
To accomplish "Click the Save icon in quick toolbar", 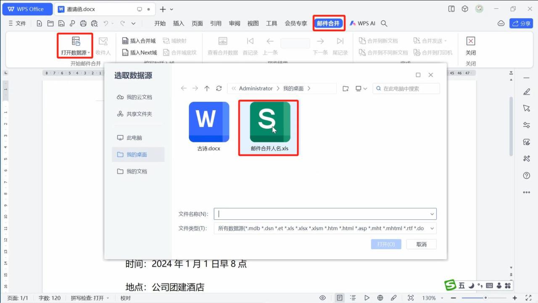I will 61,24.
